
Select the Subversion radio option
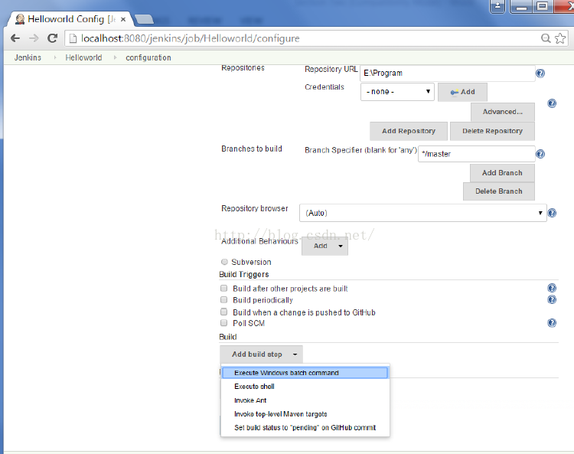click(x=224, y=262)
